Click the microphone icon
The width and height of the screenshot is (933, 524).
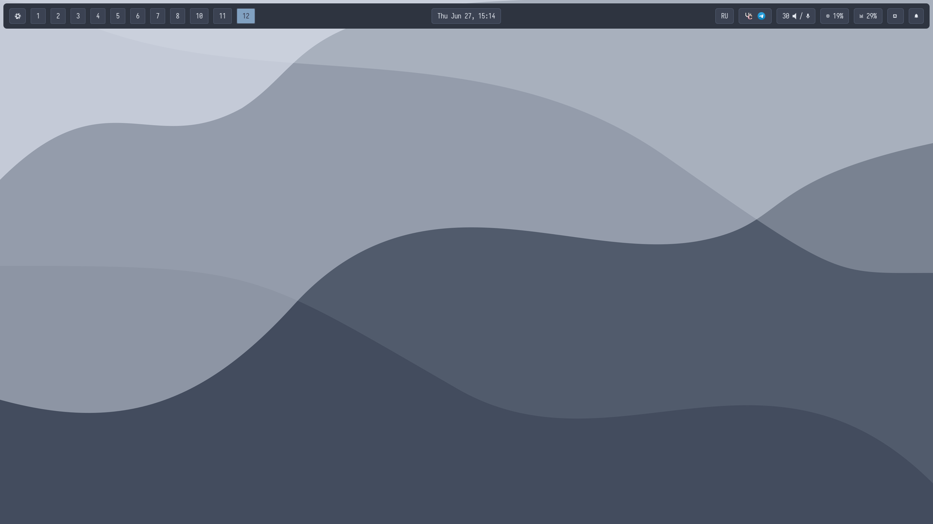click(808, 16)
